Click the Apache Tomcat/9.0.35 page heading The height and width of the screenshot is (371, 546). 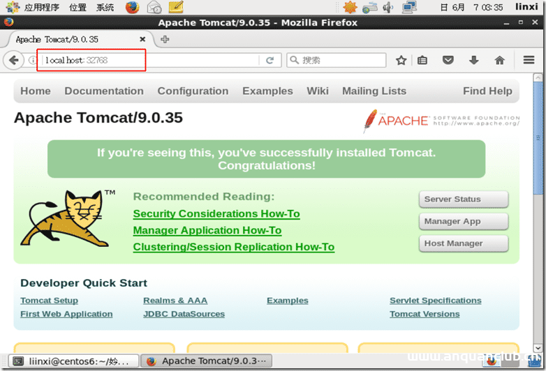(98, 118)
